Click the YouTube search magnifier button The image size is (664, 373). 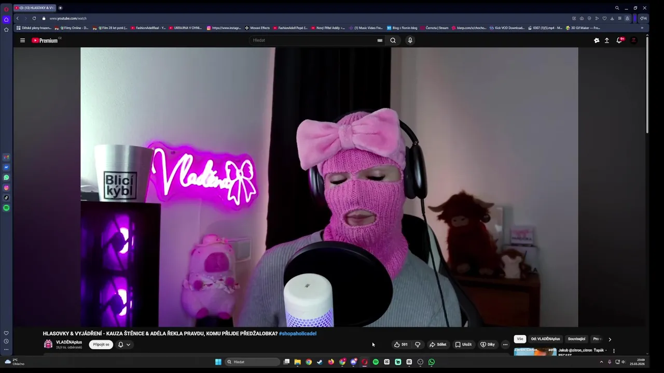(393, 40)
